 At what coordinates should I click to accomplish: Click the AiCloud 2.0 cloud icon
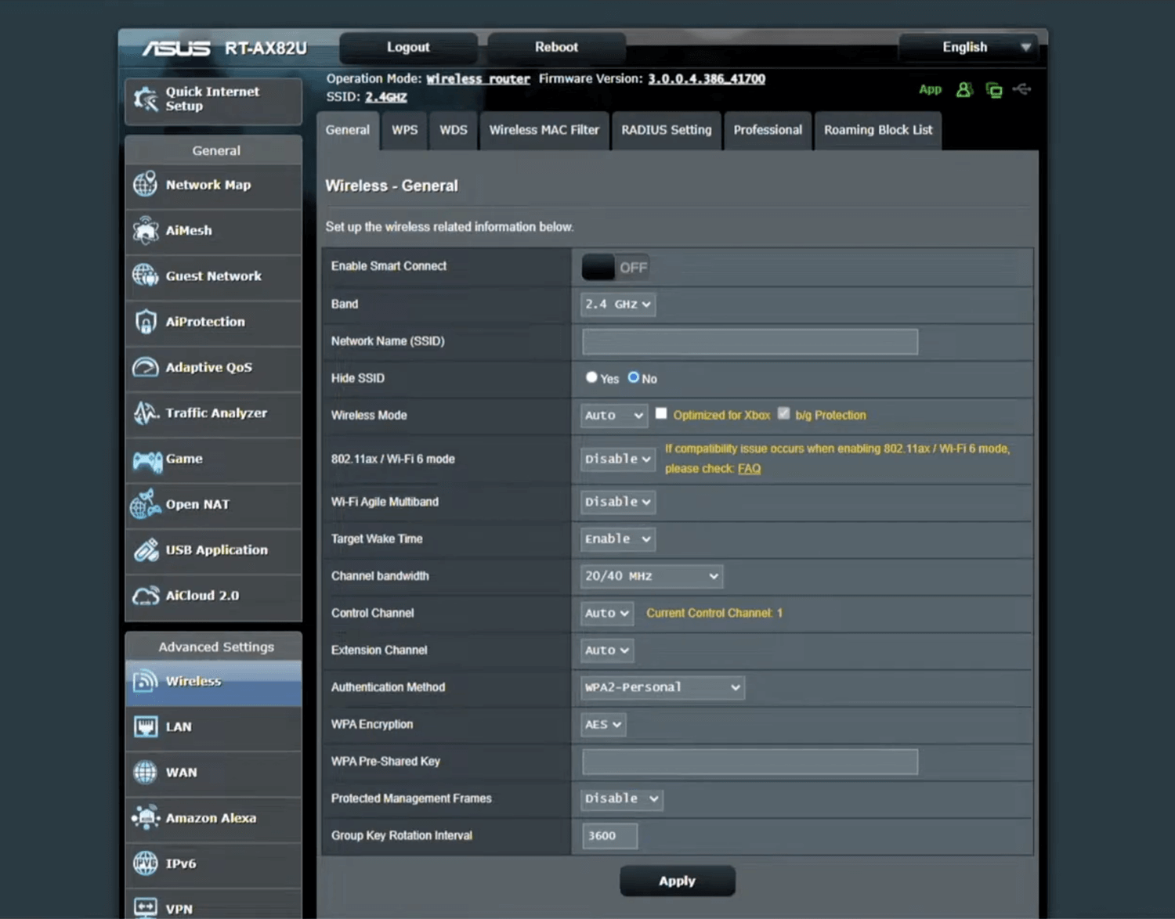145,596
